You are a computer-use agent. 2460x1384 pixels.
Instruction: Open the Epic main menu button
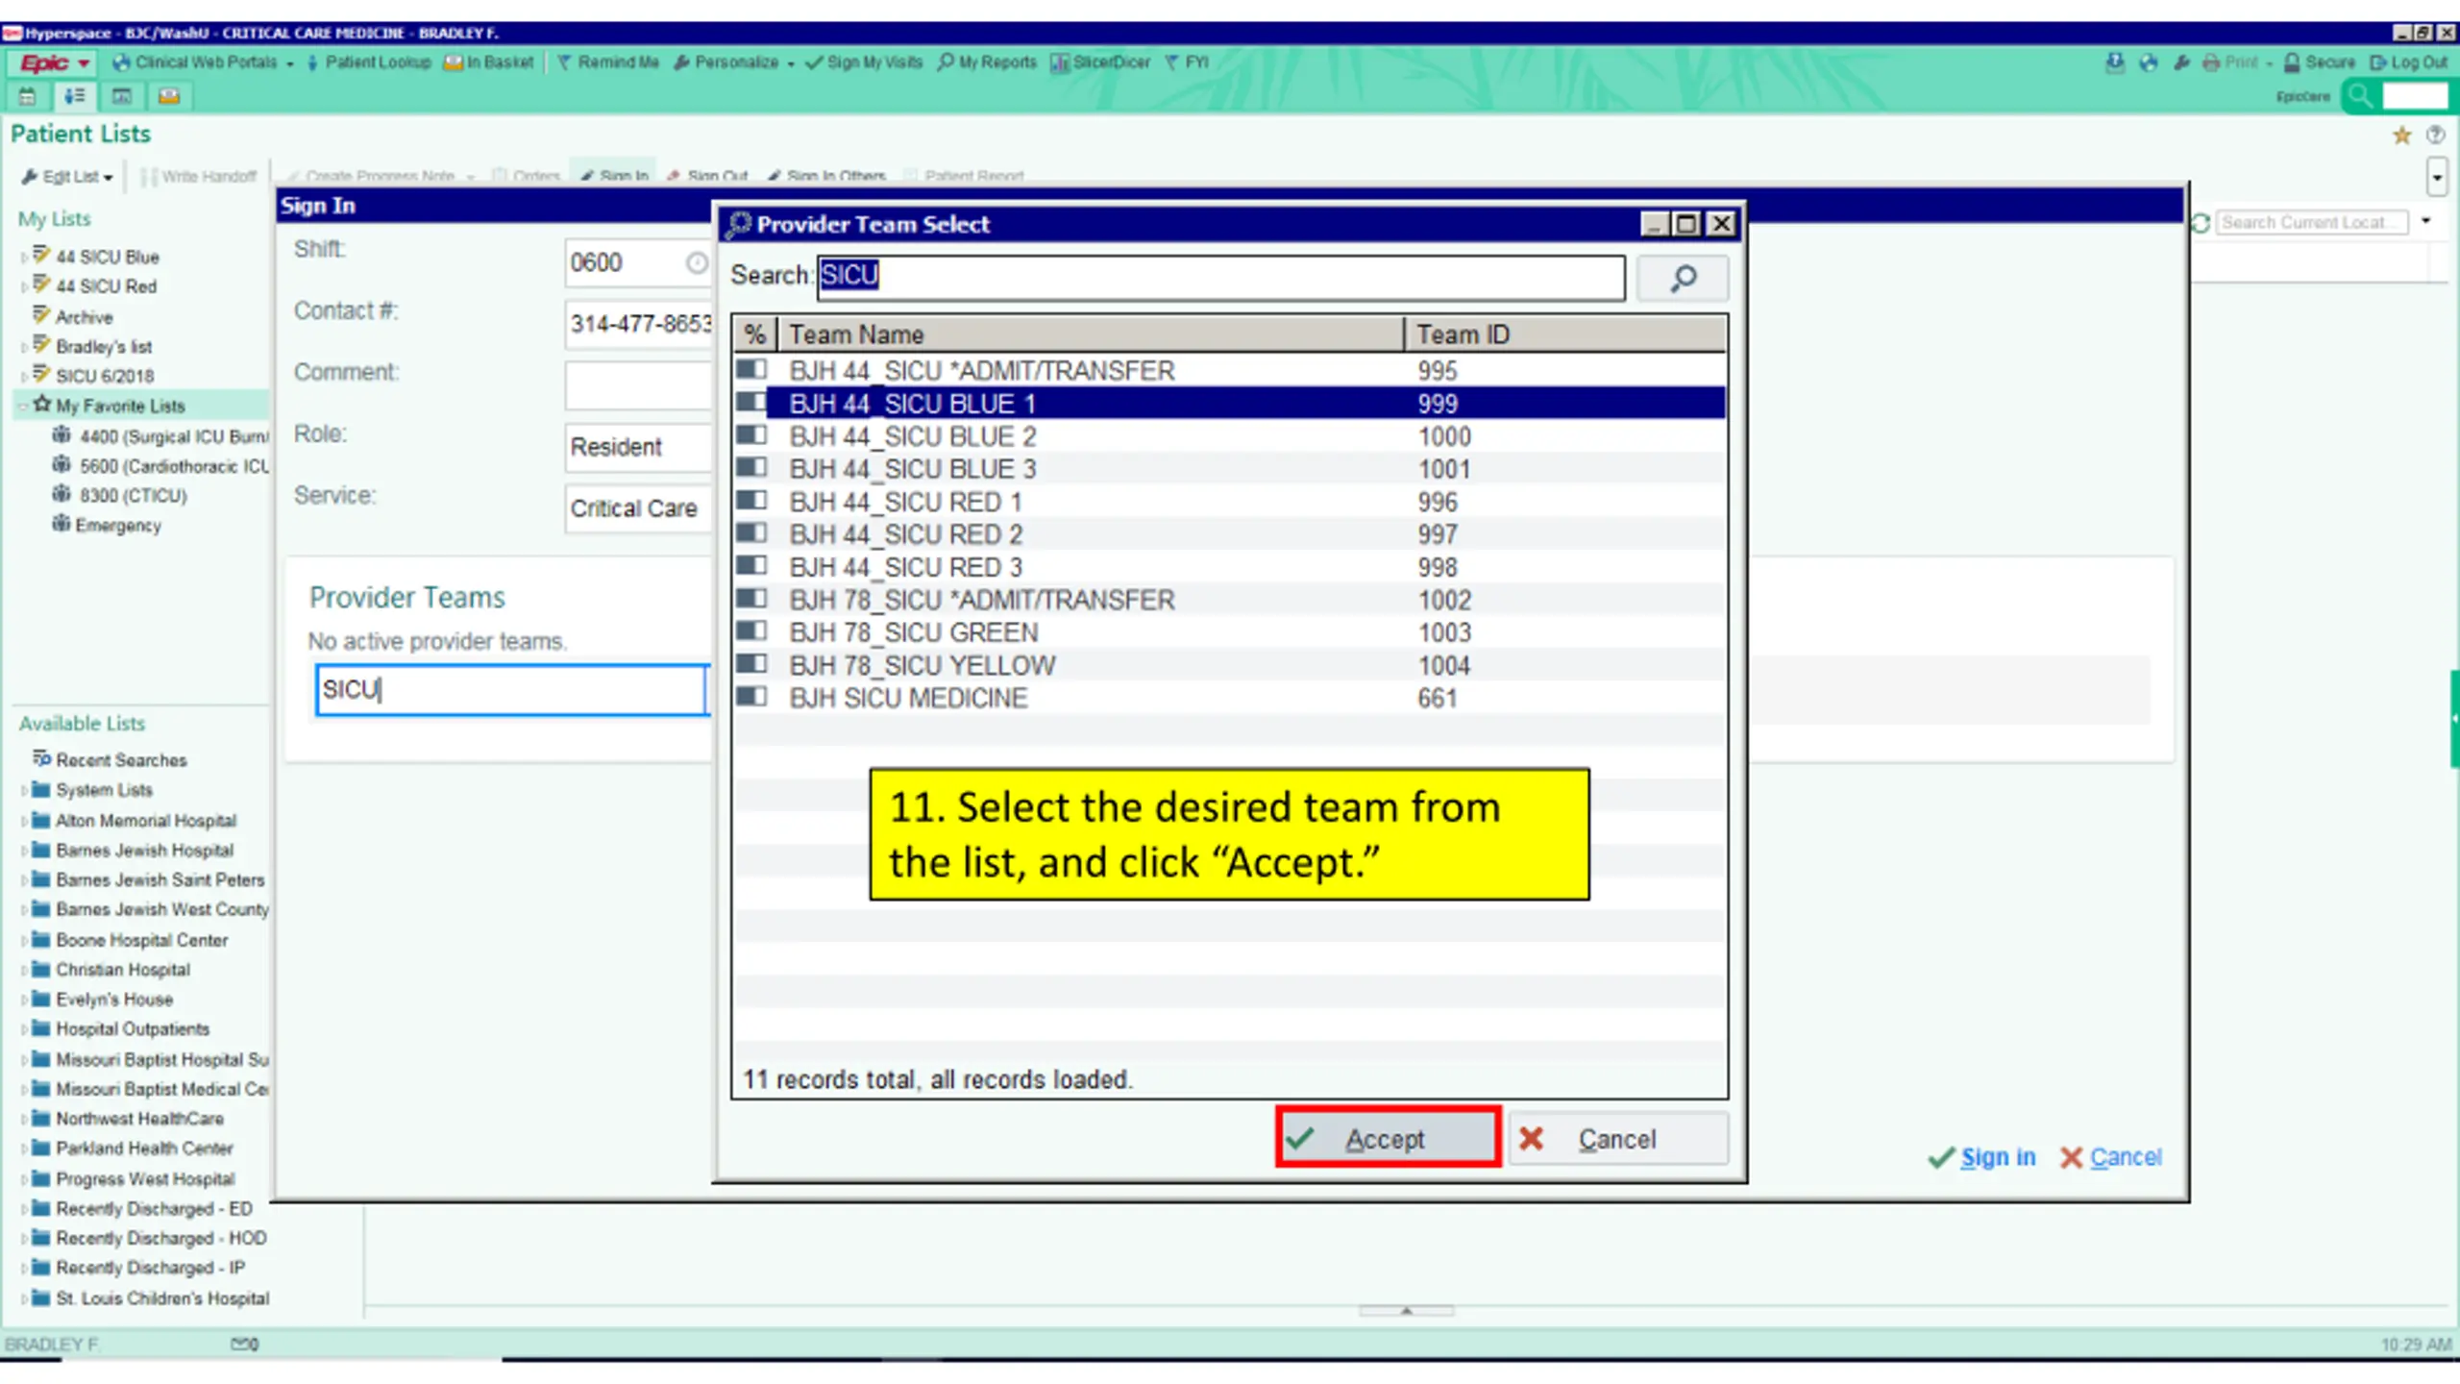(x=54, y=62)
